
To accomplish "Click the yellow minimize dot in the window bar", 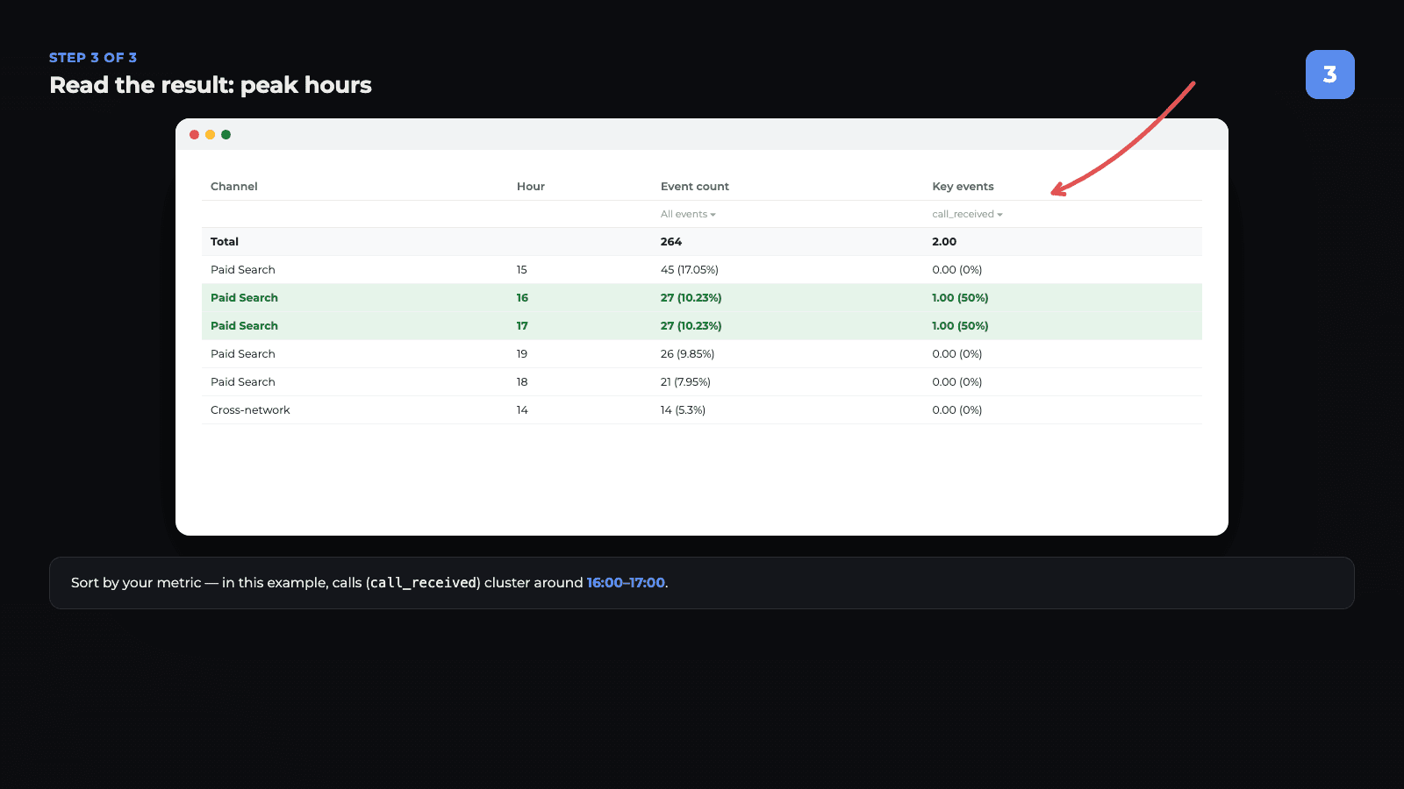I will point(210,134).
